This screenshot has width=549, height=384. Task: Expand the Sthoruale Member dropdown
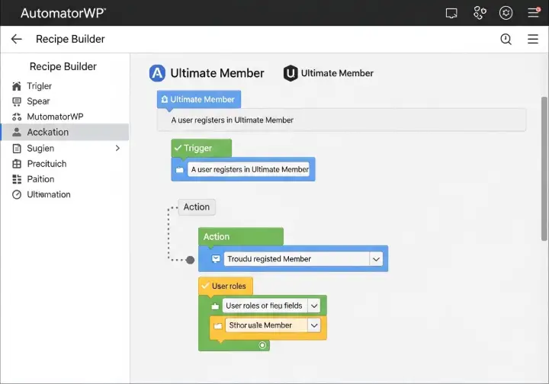[313, 325]
